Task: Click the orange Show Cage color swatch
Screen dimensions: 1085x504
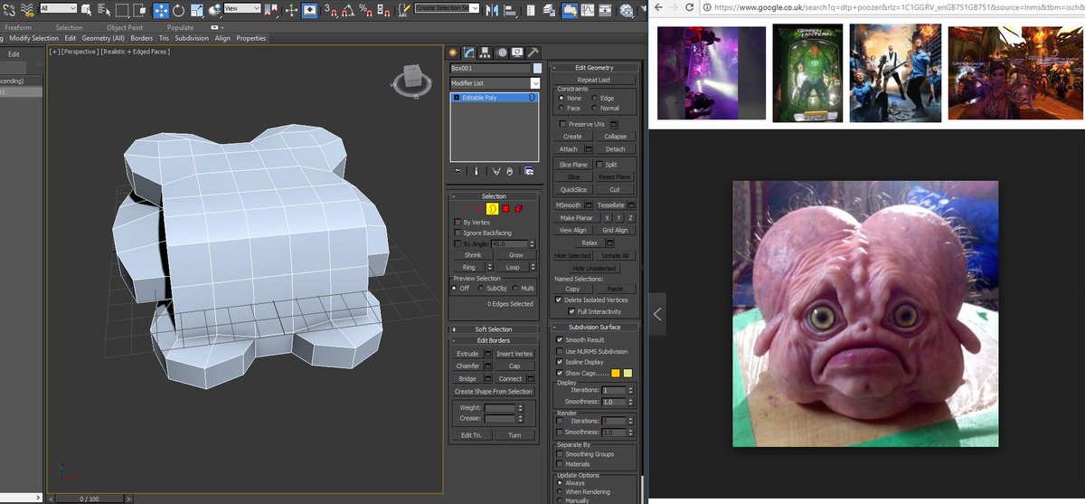Action: point(616,373)
